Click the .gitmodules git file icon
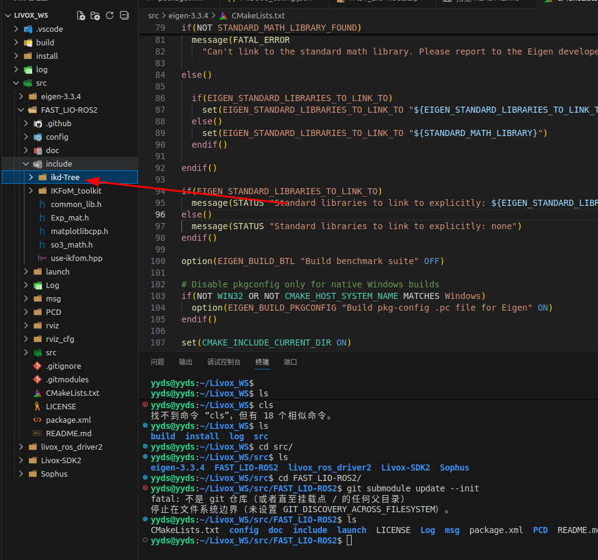Screen dimensions: 598x560 point(37,380)
